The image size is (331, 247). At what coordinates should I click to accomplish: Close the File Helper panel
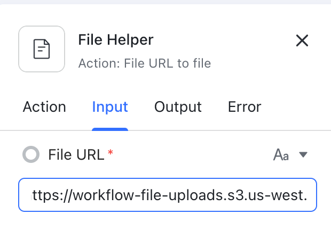pos(302,40)
